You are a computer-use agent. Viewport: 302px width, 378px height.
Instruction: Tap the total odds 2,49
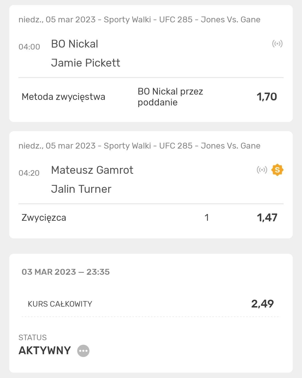[x=263, y=304]
